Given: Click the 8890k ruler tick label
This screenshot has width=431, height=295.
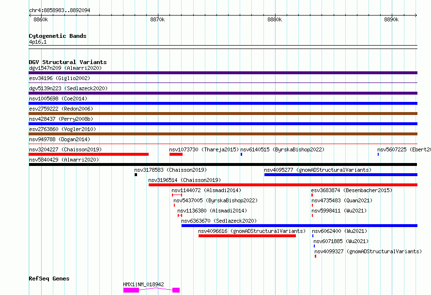Looking at the screenshot, I should (391, 19).
